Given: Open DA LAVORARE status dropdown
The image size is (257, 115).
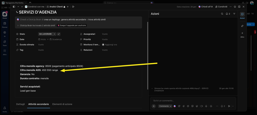Looking at the screenshot, I should click(x=46, y=34).
